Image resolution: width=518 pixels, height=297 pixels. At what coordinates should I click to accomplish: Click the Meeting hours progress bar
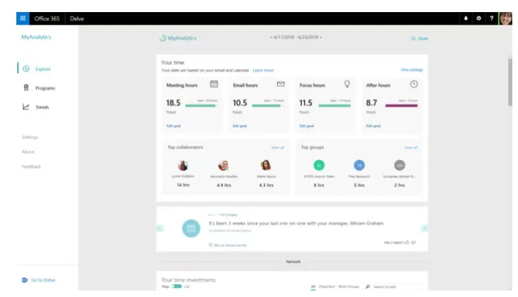pos(202,106)
